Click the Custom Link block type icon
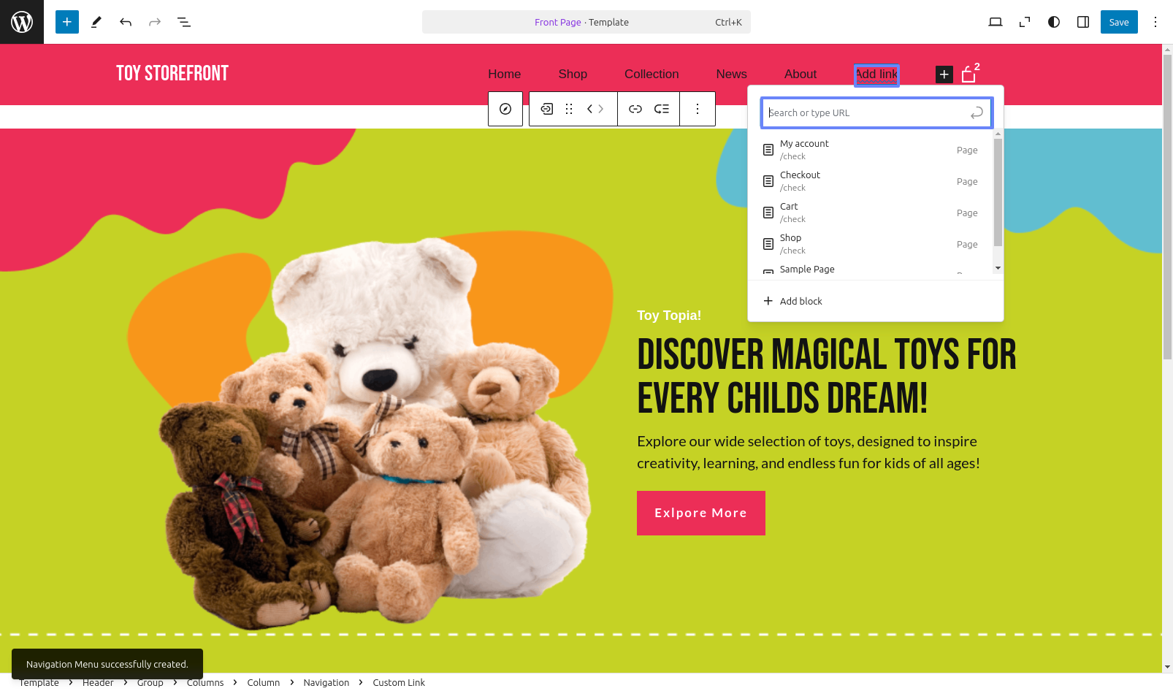 pos(546,109)
